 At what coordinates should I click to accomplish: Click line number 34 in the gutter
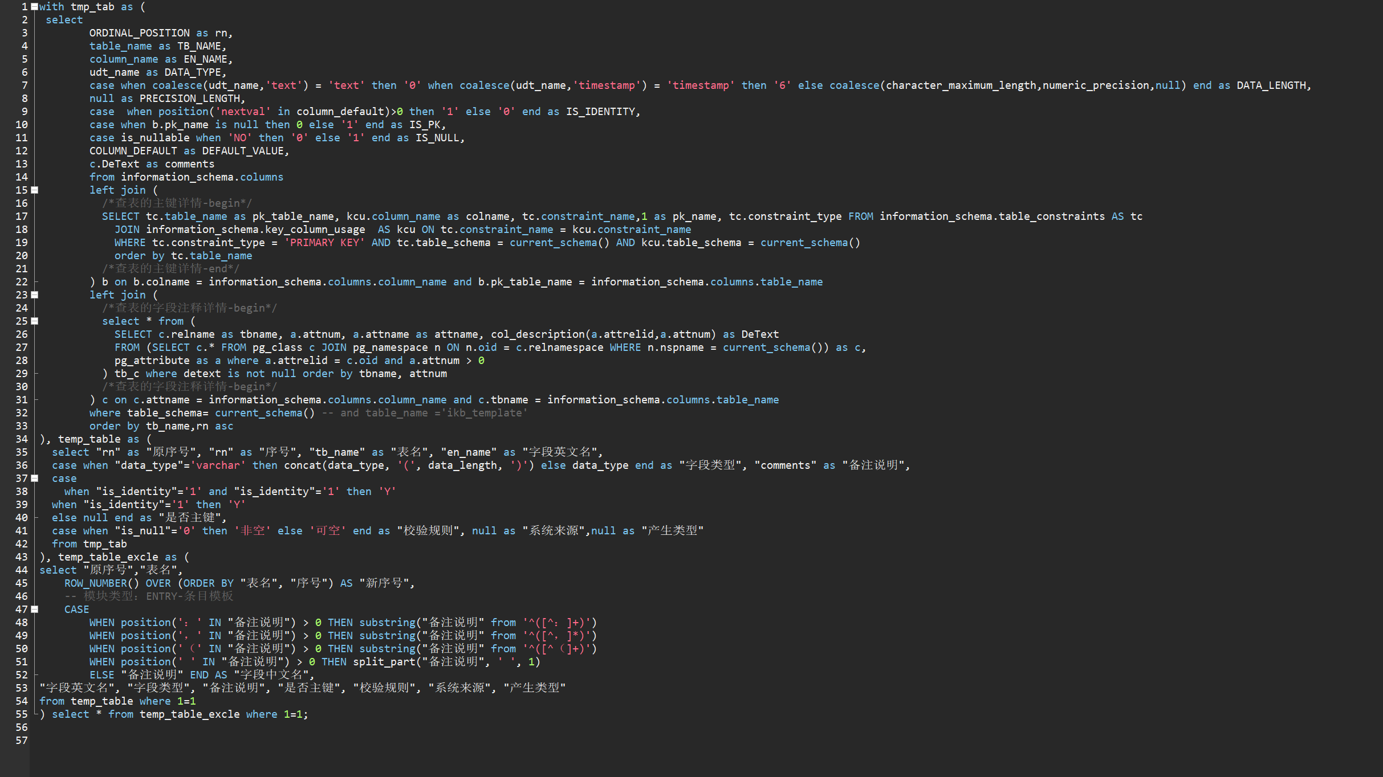click(x=22, y=439)
